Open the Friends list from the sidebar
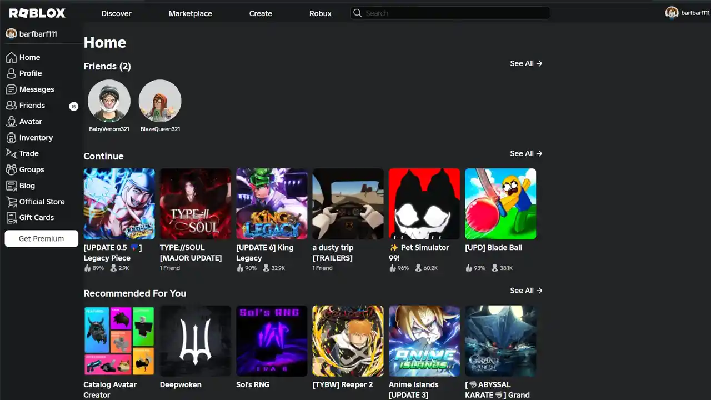Viewport: 711px width, 400px height. coord(32,105)
